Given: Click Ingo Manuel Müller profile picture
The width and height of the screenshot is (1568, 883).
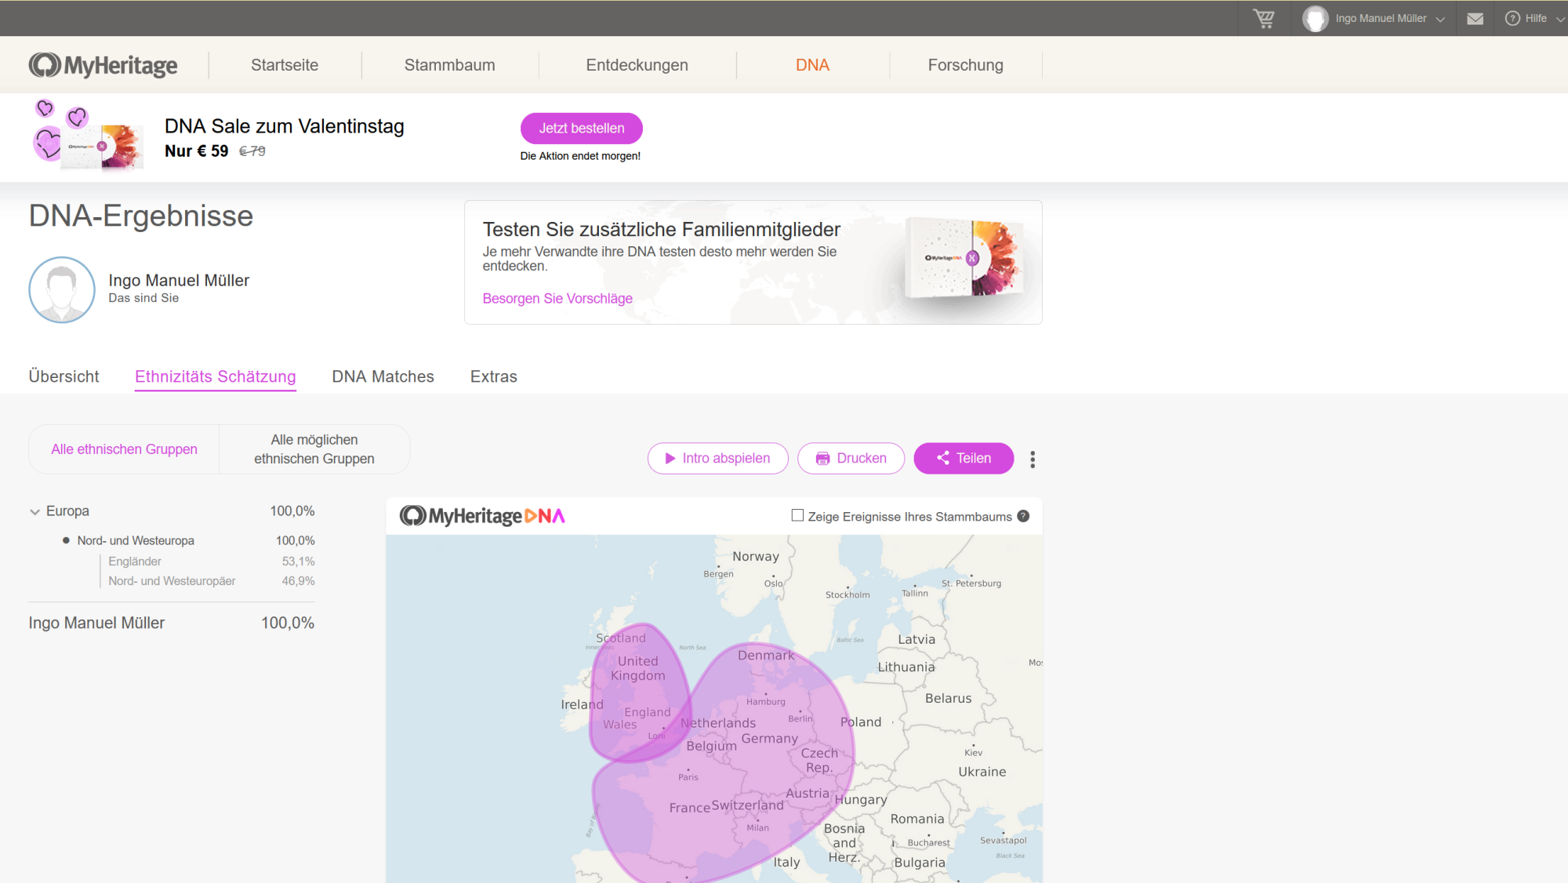Looking at the screenshot, I should [62, 289].
